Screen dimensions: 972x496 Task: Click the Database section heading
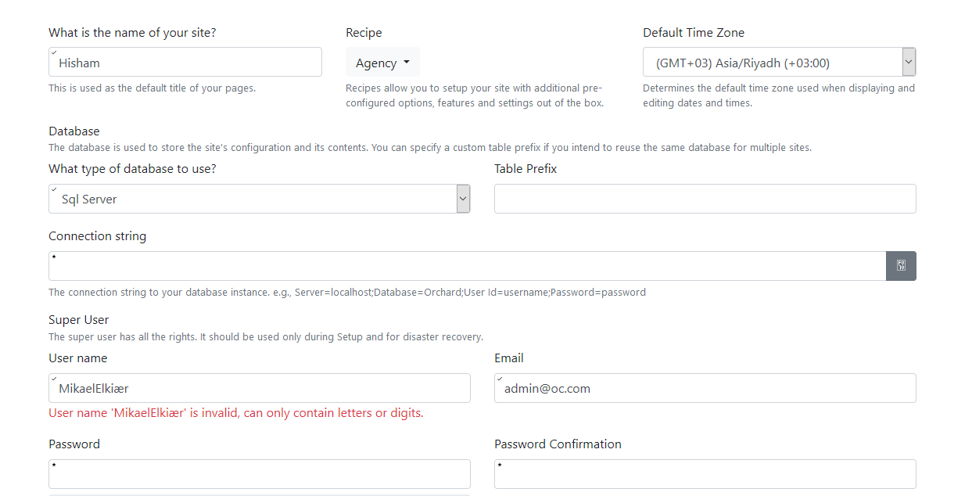(x=74, y=131)
